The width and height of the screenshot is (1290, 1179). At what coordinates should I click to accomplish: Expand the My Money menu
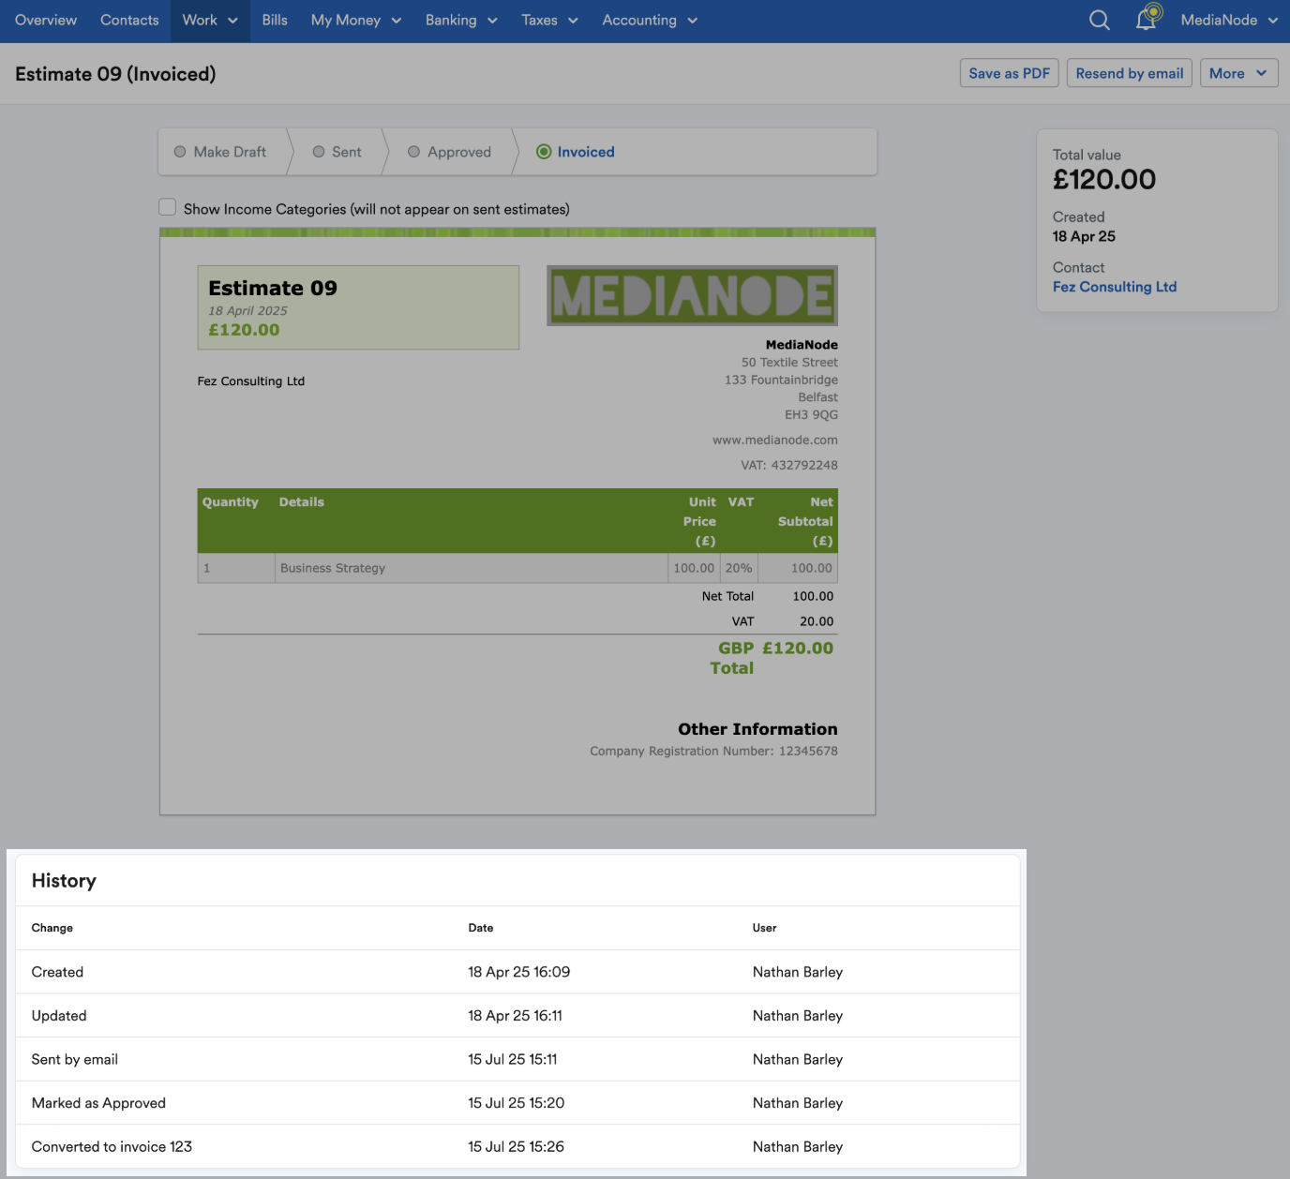click(356, 21)
